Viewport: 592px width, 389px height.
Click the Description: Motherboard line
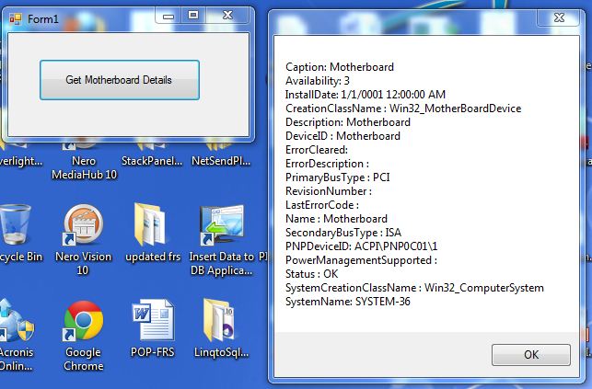click(348, 122)
